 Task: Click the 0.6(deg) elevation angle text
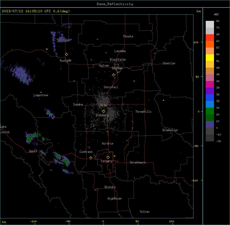pos(61,11)
